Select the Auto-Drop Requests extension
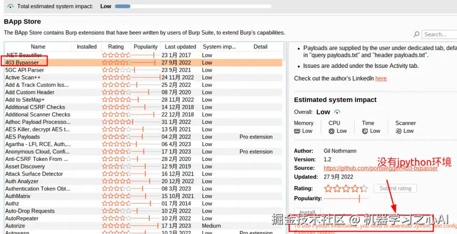 pyautogui.click(x=143, y=211)
